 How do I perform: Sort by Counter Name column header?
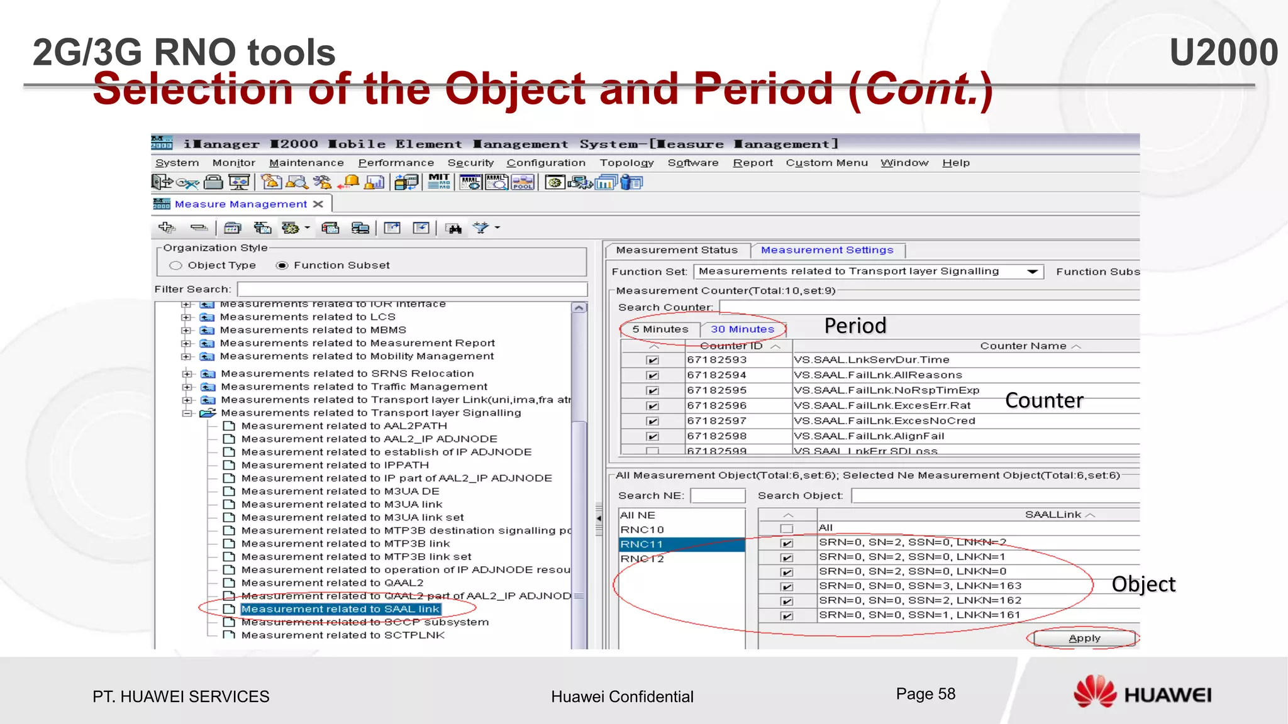click(x=966, y=346)
